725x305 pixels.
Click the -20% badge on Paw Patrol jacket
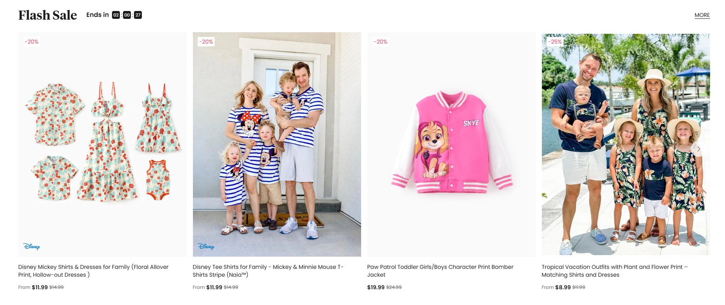380,42
